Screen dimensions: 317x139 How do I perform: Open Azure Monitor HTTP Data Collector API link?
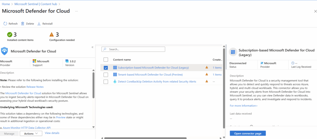pos(27,128)
